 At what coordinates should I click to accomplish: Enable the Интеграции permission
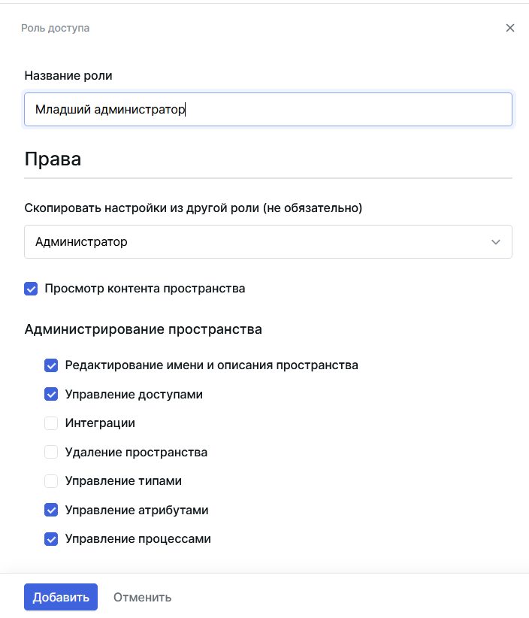[51, 423]
